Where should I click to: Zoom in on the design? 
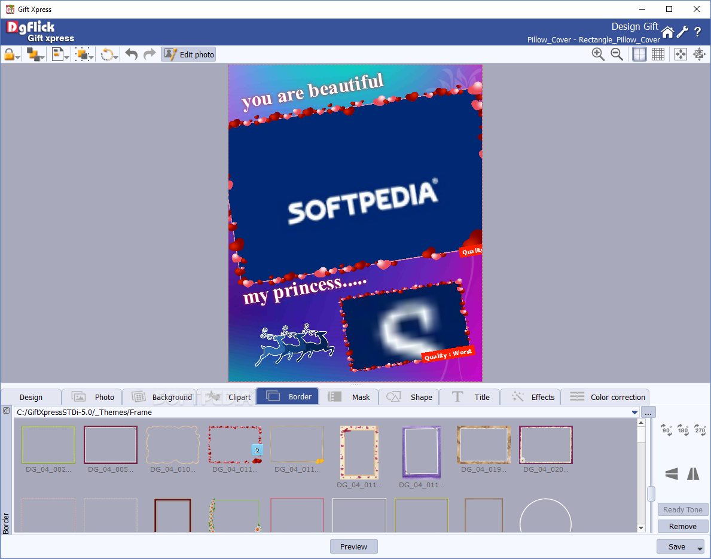(x=598, y=54)
